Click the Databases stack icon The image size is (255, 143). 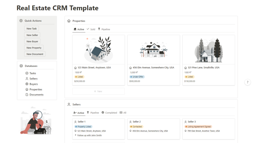(x=21, y=66)
